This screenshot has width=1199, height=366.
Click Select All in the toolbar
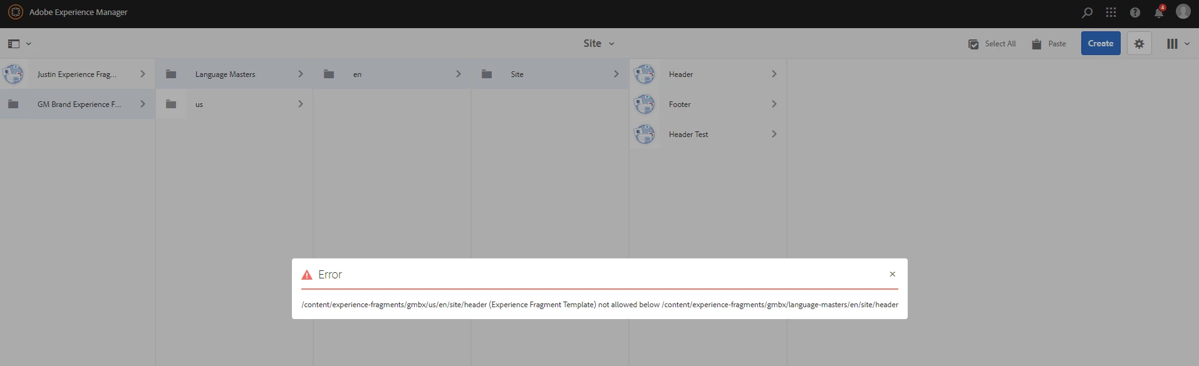pos(992,44)
